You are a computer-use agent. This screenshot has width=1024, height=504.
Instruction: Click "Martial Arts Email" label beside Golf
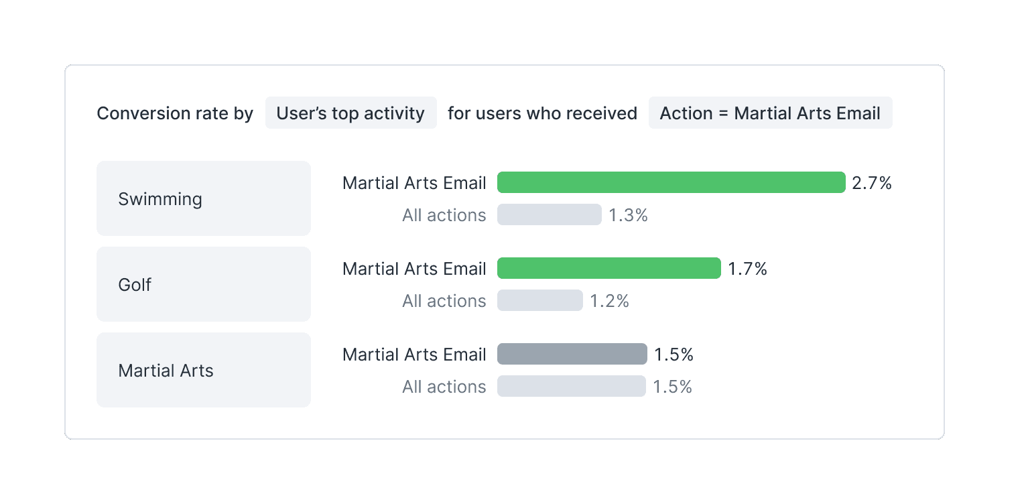[x=414, y=269]
